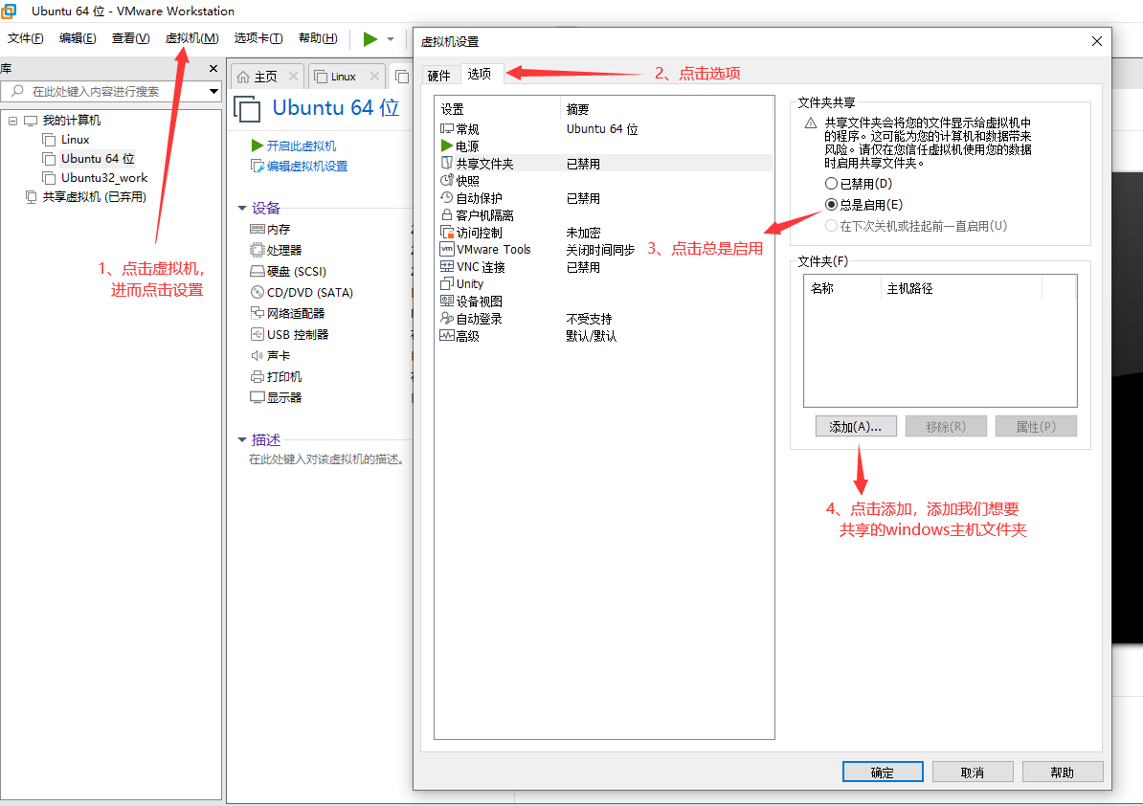Select the 常规 settings row icon

point(447,129)
